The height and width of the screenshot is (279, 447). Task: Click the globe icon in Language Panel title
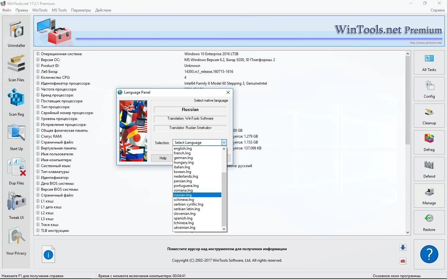(x=120, y=92)
